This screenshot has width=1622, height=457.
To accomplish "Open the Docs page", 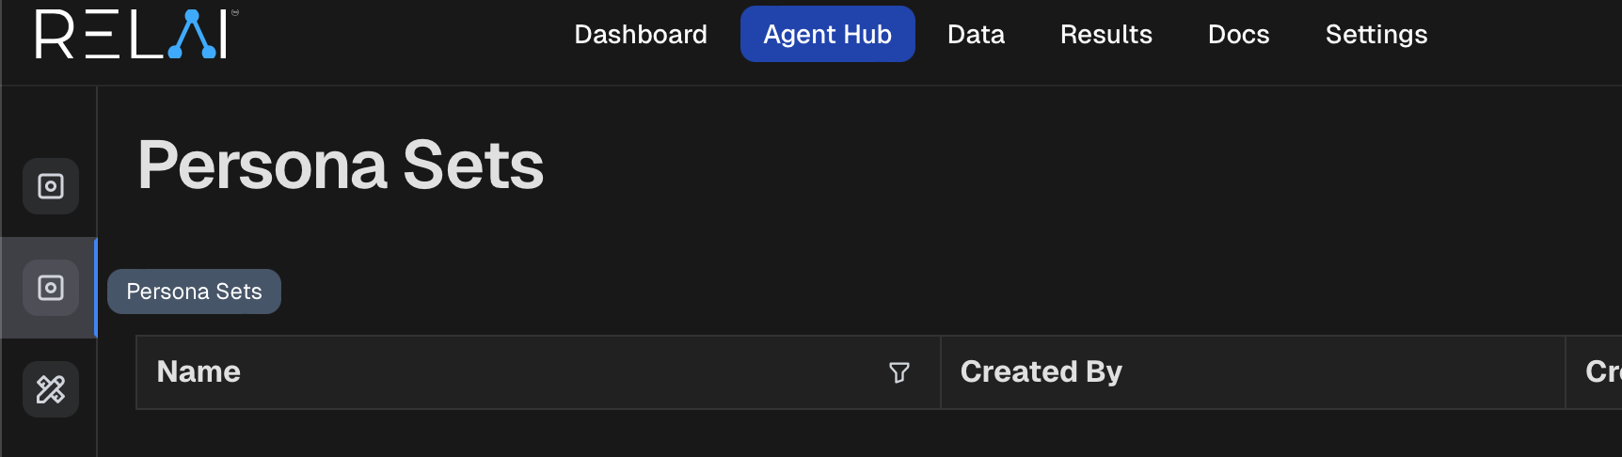I will tap(1238, 35).
